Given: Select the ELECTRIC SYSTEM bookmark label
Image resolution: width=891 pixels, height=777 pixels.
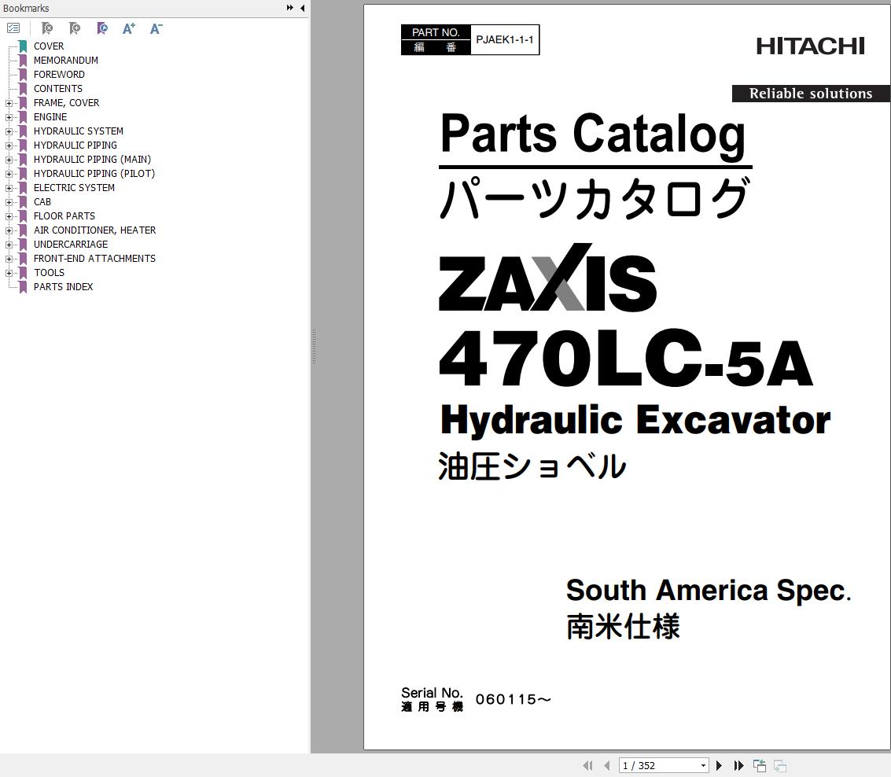Looking at the screenshot, I should tap(74, 188).
